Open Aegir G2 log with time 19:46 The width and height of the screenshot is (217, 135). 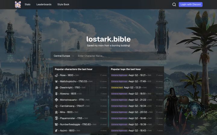(137, 118)
